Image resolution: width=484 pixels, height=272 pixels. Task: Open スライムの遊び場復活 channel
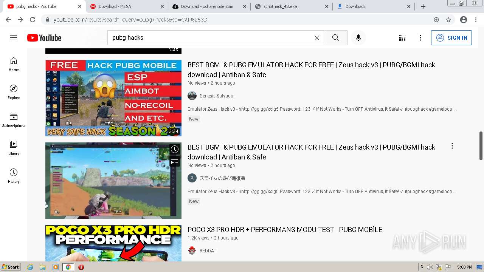coord(222,178)
